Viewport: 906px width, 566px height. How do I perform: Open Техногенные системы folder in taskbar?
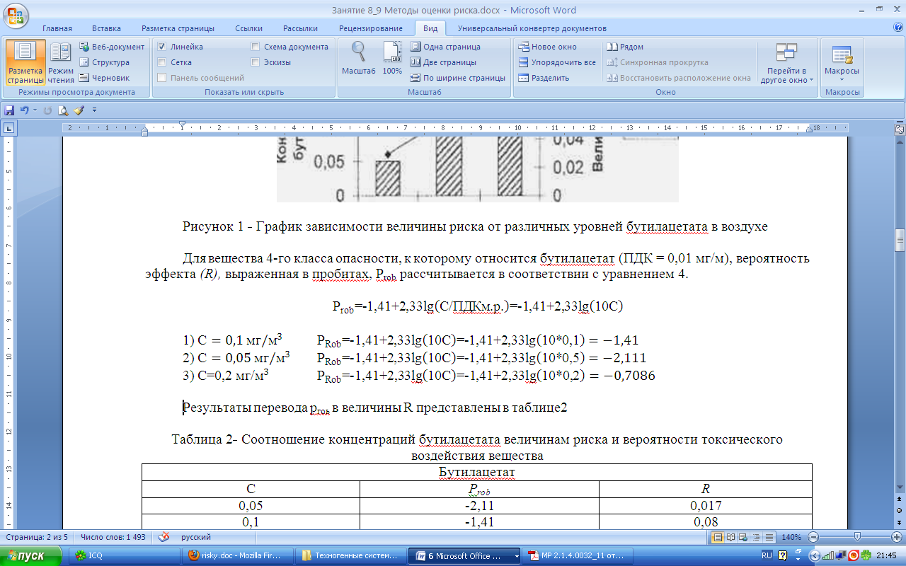(352, 556)
